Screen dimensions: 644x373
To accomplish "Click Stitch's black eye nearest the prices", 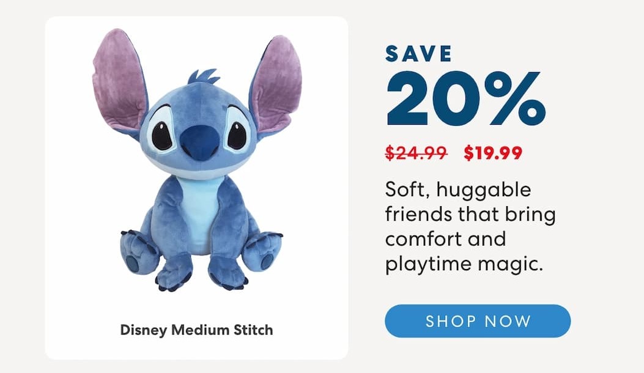I will point(237,135).
